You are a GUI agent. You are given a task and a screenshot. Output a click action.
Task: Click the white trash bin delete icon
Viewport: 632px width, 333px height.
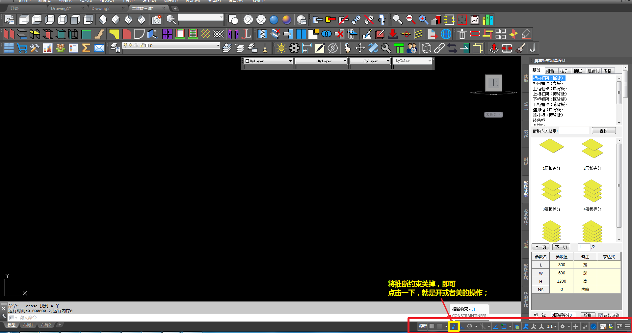tap(462, 34)
